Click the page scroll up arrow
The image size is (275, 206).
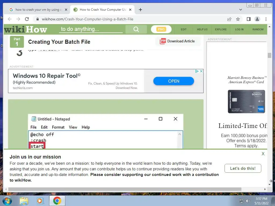269,27
